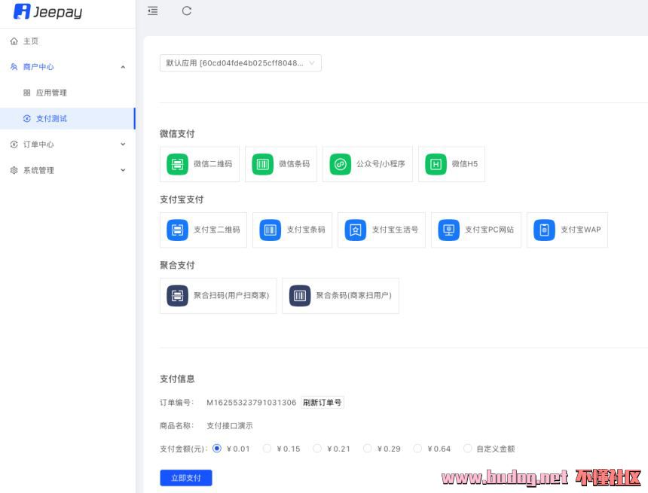Choose the ¥0.29 amount radio
Image resolution: width=648 pixels, height=493 pixels.
pyautogui.click(x=368, y=449)
